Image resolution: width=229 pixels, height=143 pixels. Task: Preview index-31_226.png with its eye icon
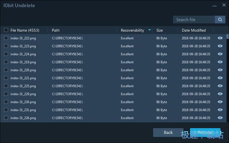[220, 118]
